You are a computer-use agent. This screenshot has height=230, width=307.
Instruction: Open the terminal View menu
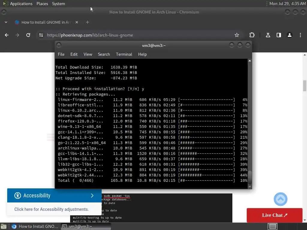[x=88, y=55]
